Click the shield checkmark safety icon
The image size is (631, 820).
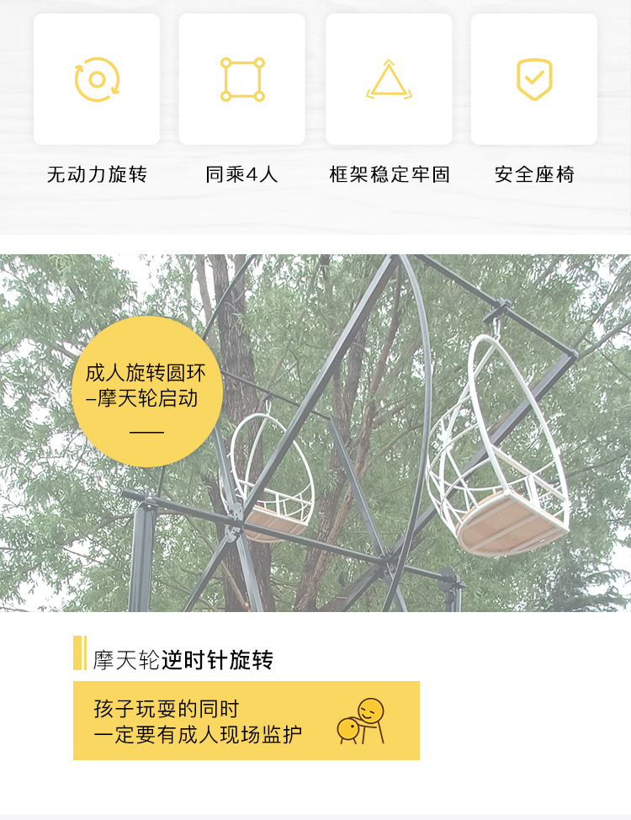(534, 79)
